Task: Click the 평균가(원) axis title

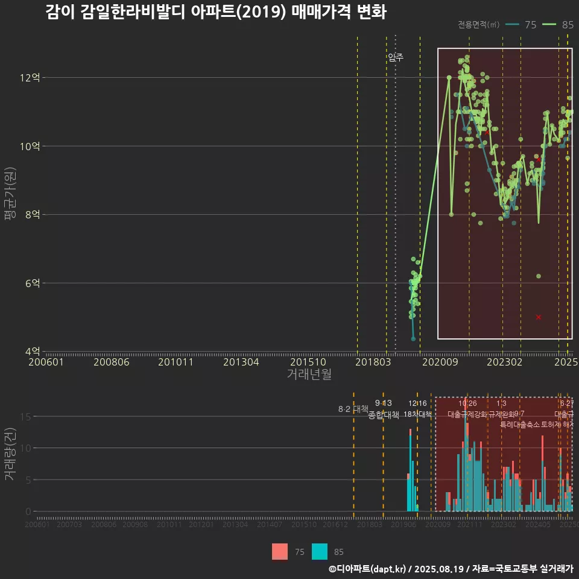Action: click(10, 194)
